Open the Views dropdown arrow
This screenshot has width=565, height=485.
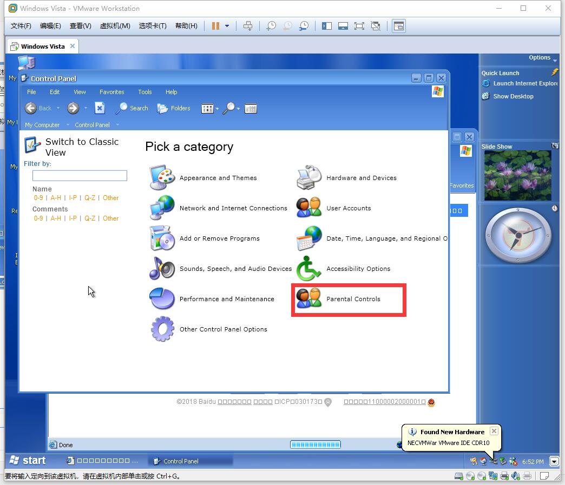coord(217,108)
